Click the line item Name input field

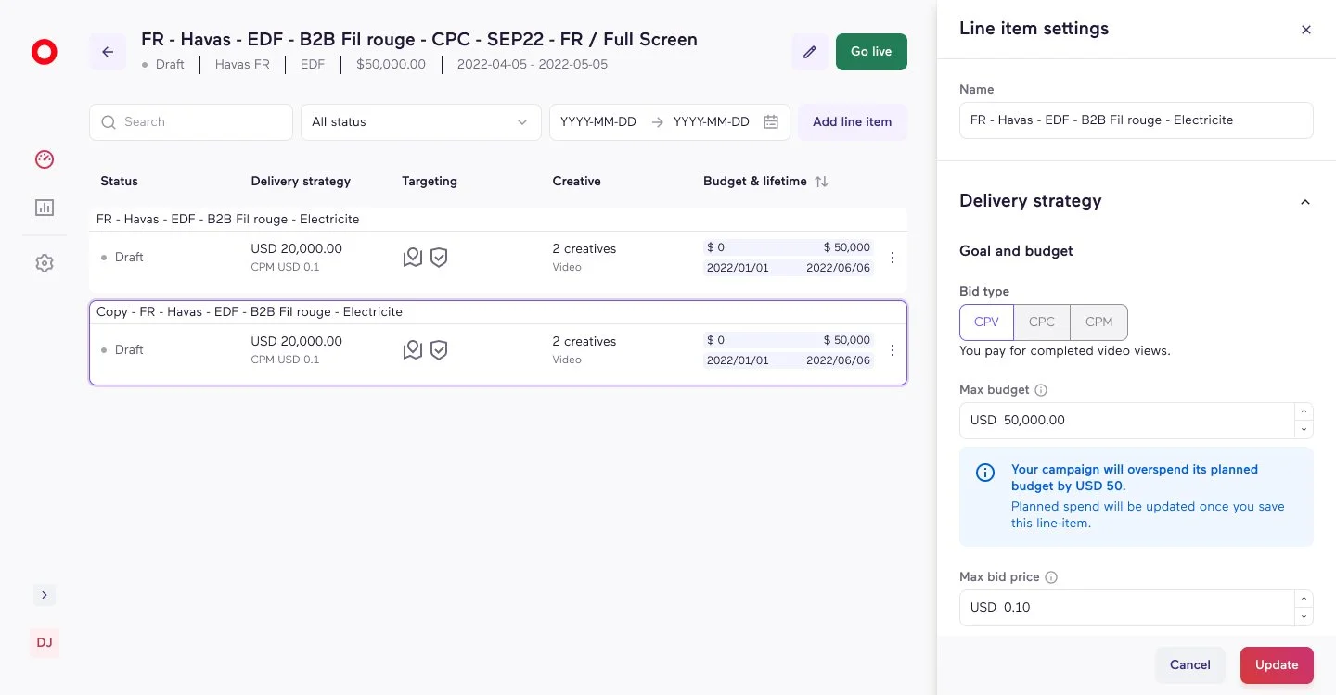click(1137, 120)
